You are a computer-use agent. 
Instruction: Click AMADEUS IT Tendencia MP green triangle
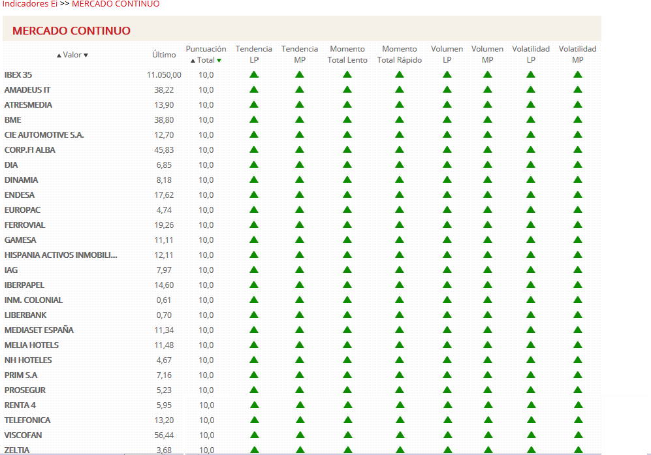point(300,89)
